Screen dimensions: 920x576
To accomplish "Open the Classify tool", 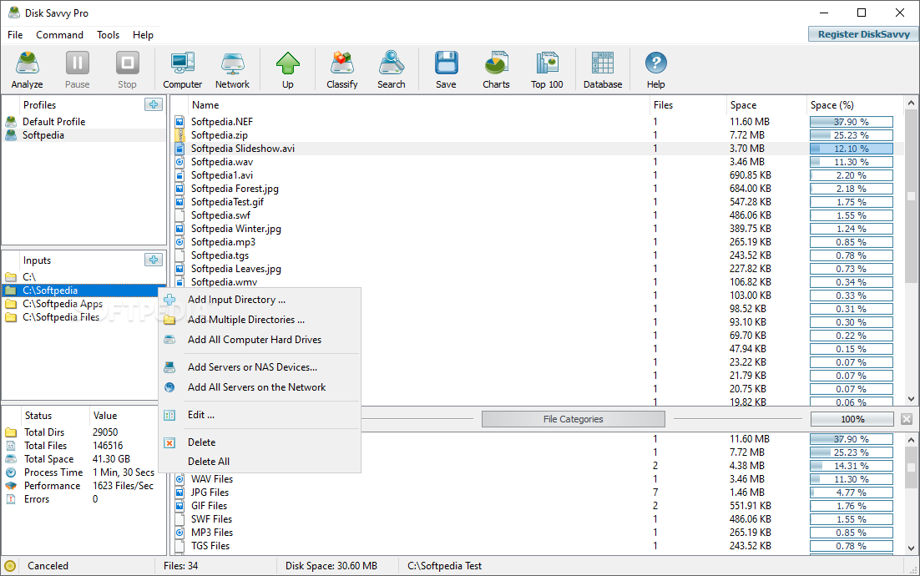I will click(x=342, y=69).
